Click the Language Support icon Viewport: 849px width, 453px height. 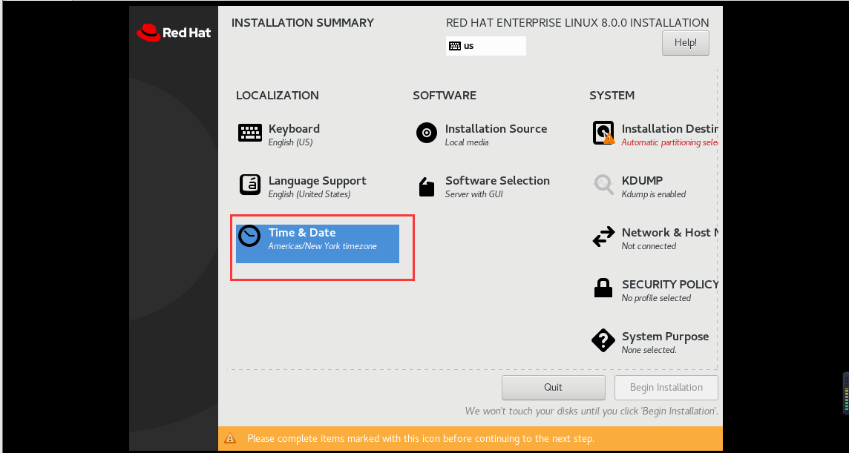(249, 185)
